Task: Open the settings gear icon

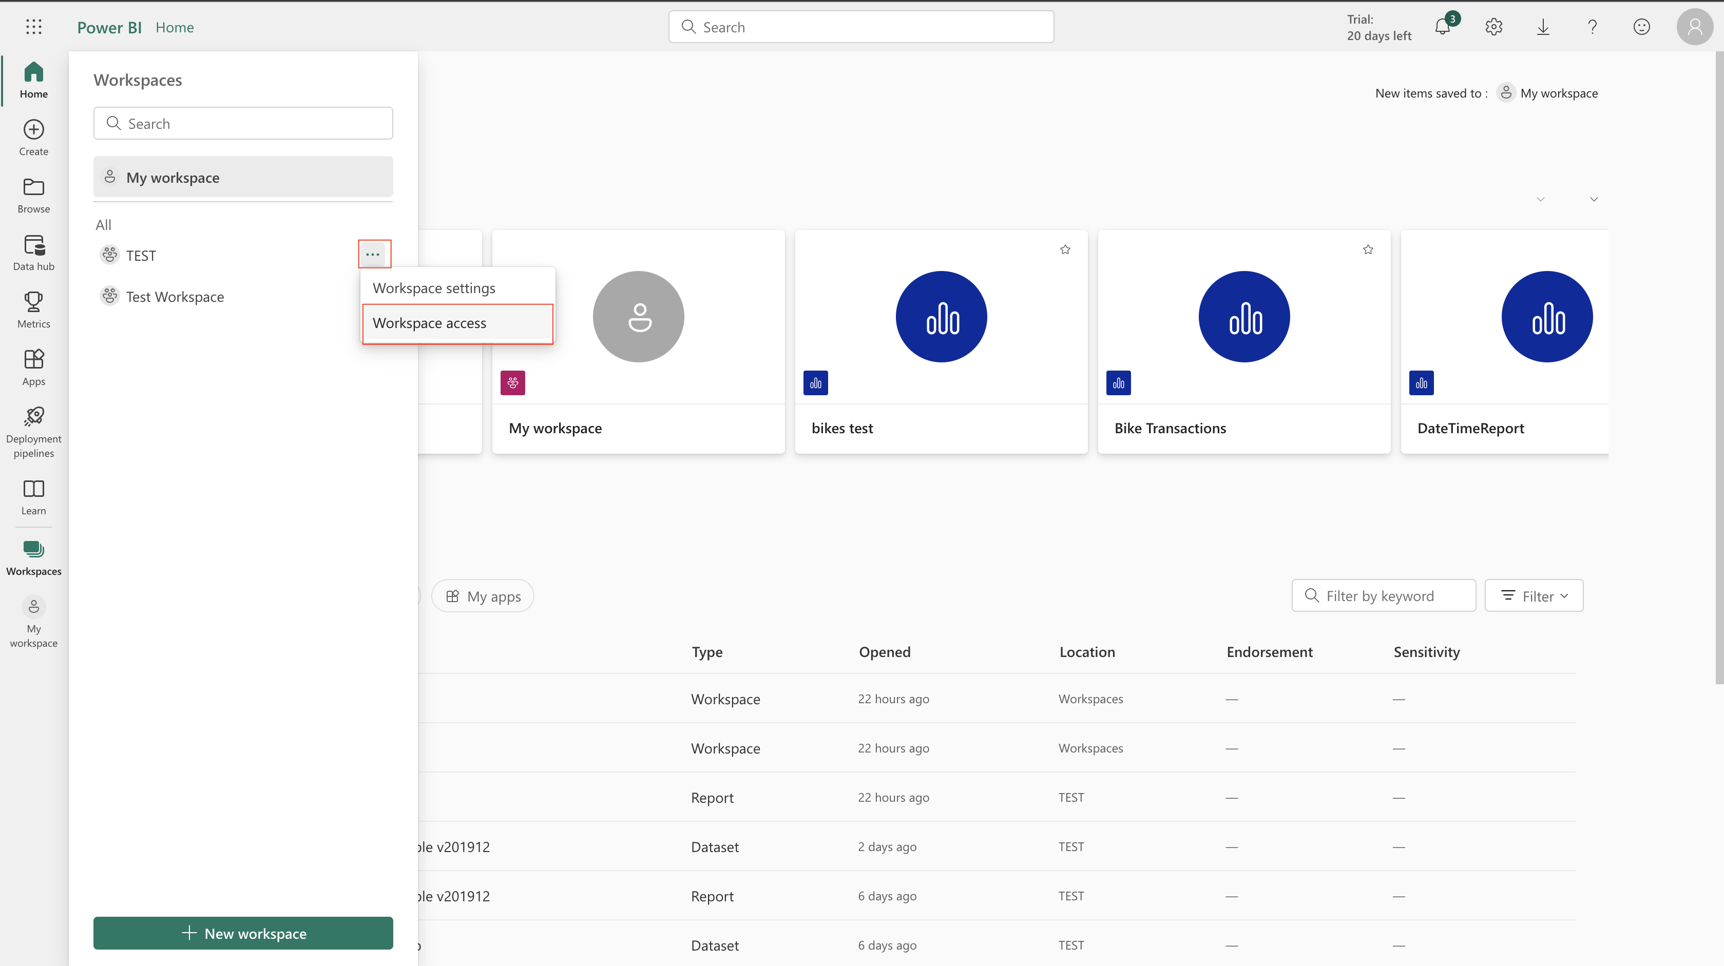Action: 1494,27
